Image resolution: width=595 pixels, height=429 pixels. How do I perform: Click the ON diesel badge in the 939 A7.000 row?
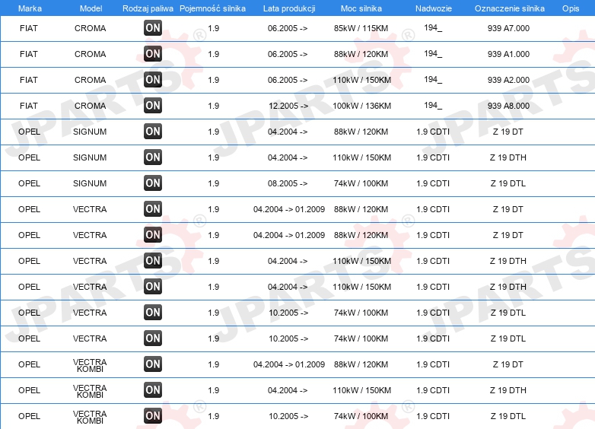click(153, 27)
